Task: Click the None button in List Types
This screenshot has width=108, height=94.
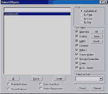Action: click(96, 36)
